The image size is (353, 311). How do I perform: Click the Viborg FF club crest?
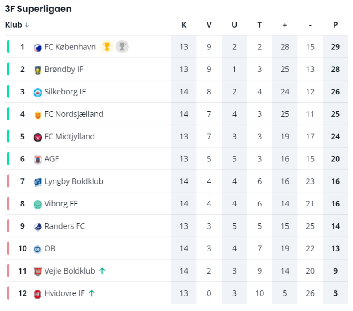(38, 204)
